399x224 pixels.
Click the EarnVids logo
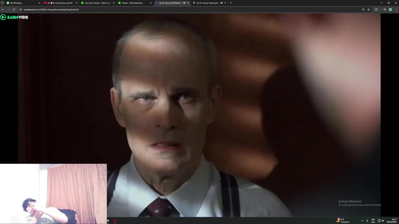(14, 17)
